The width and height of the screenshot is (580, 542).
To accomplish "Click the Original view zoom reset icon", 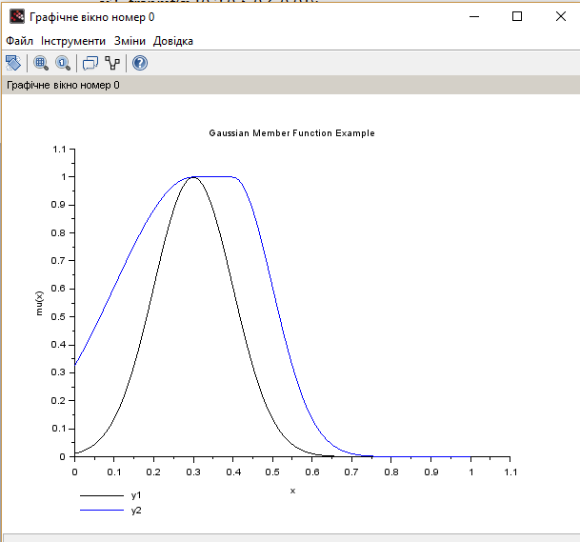I will coord(63,64).
